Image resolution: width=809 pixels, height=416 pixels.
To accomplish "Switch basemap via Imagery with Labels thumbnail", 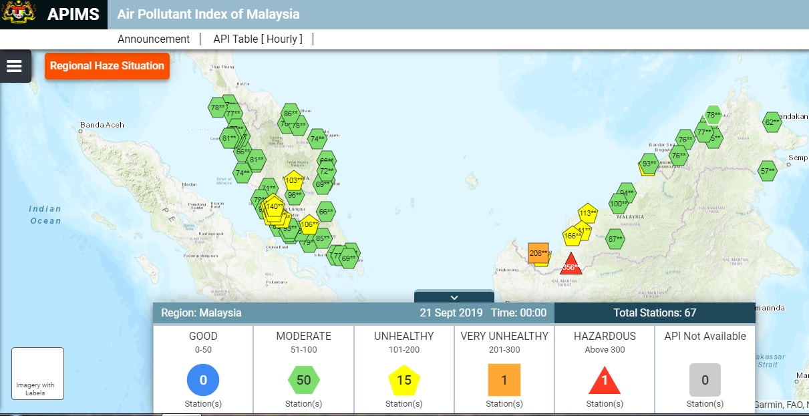I will (x=37, y=373).
